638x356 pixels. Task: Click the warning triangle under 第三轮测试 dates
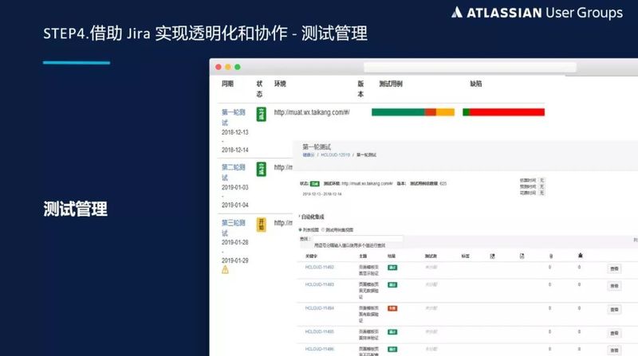(x=225, y=270)
